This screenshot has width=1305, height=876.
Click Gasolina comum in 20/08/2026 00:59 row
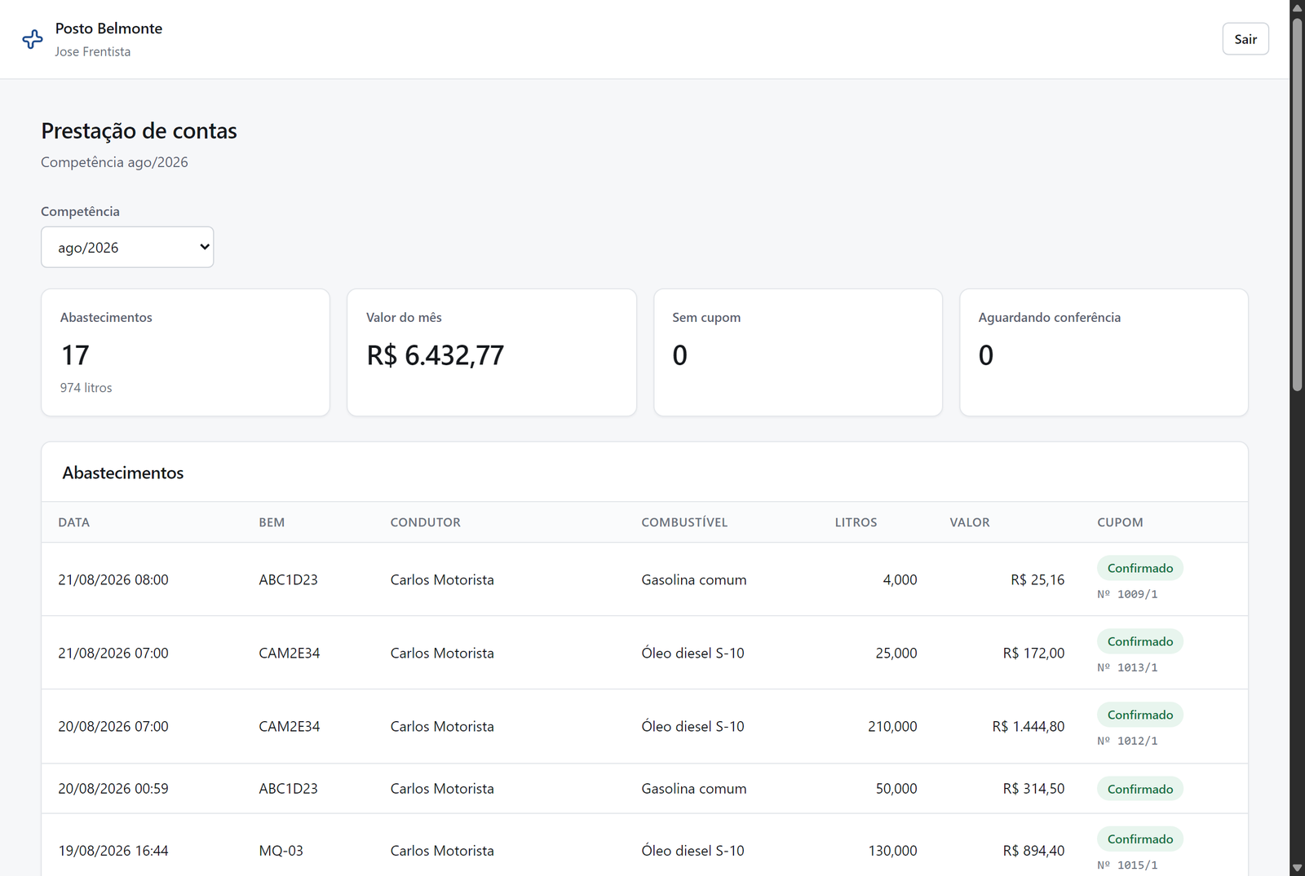tap(693, 789)
